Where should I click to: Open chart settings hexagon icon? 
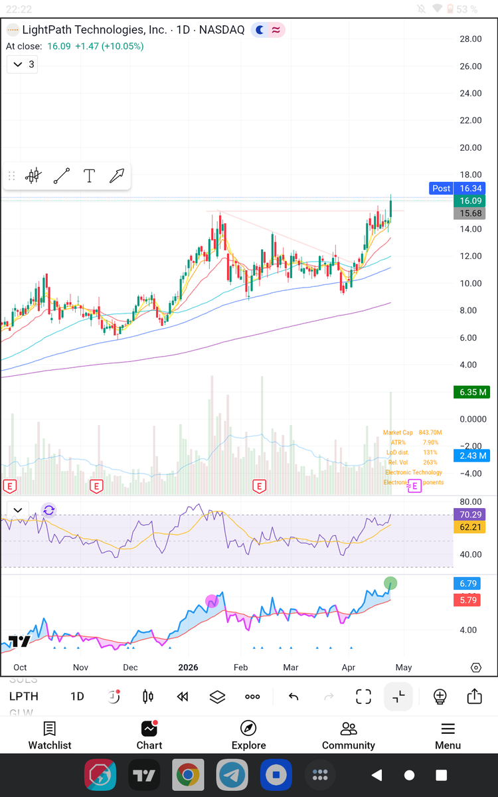(476, 667)
